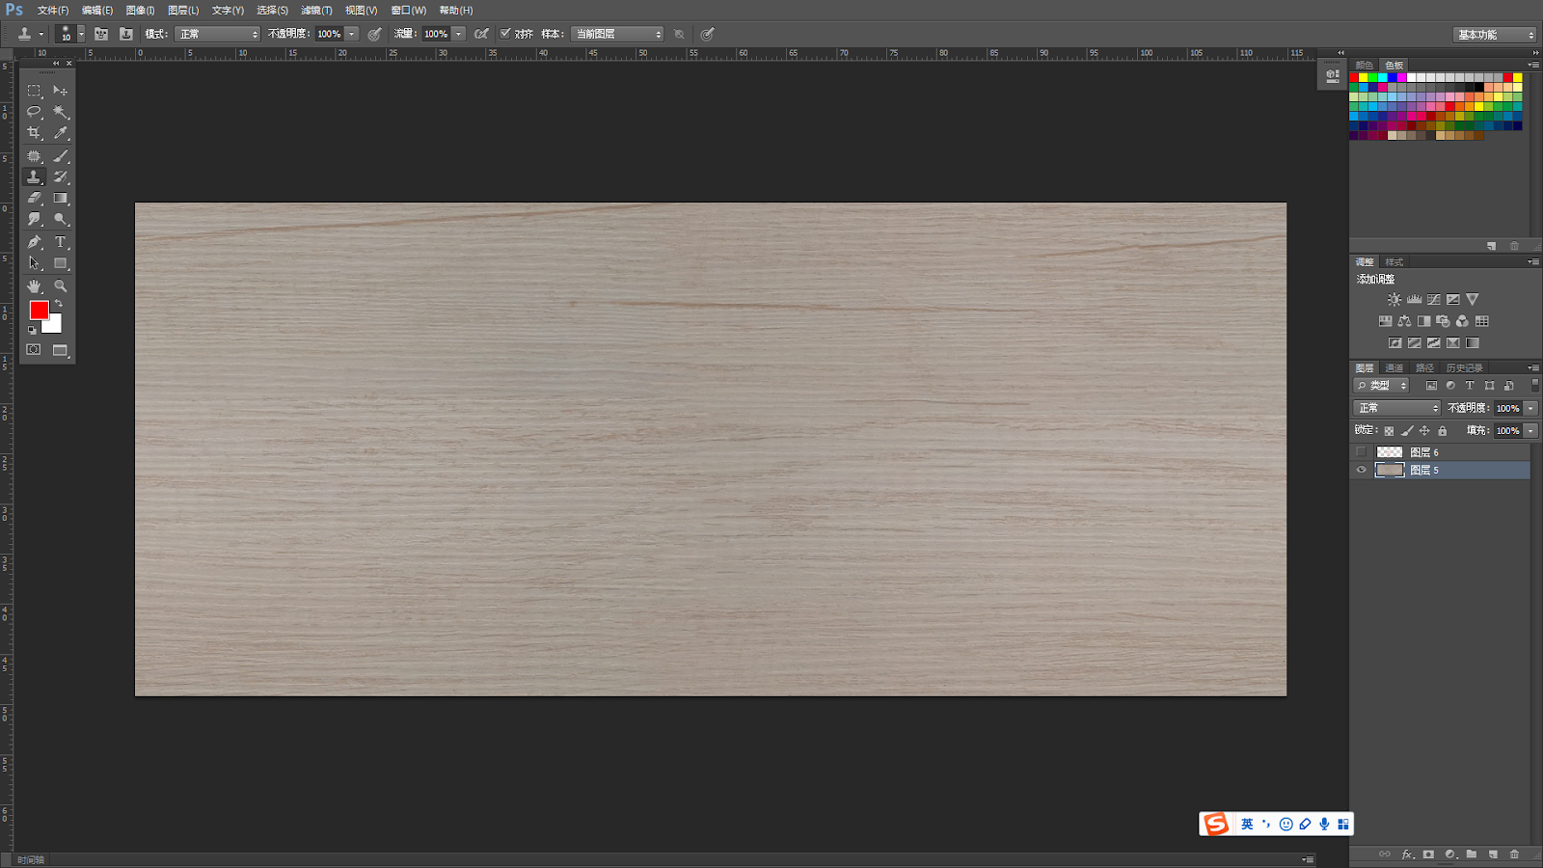The image size is (1543, 868).
Task: Show the hidden 图层 6 layer
Action: pos(1362,452)
